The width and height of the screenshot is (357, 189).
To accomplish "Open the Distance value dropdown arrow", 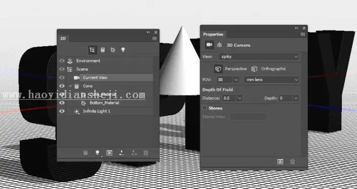I will (x=239, y=98).
